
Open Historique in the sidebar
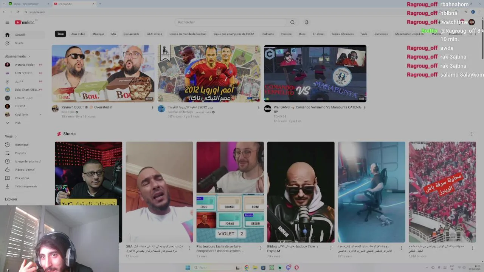tap(23, 145)
